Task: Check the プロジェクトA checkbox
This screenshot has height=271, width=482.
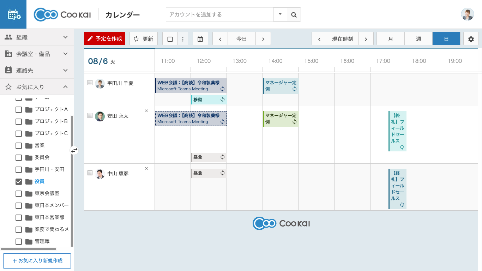Action: pos(19,109)
